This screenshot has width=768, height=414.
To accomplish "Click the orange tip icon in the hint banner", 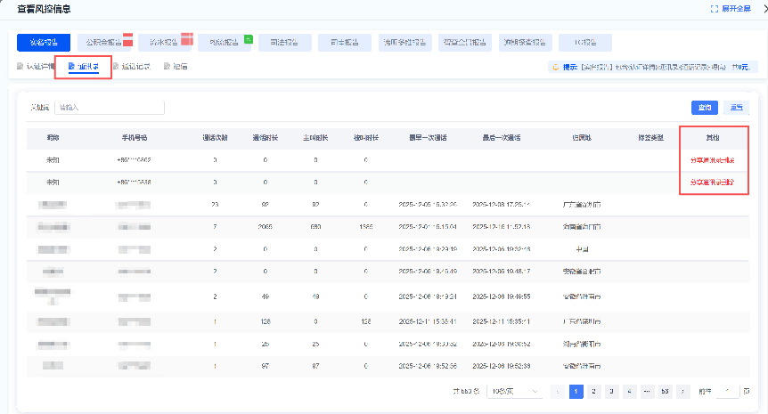I will coord(554,68).
